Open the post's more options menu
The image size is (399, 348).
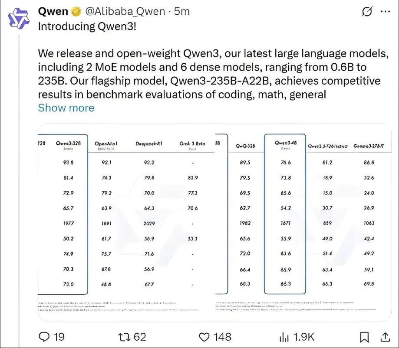pos(386,12)
